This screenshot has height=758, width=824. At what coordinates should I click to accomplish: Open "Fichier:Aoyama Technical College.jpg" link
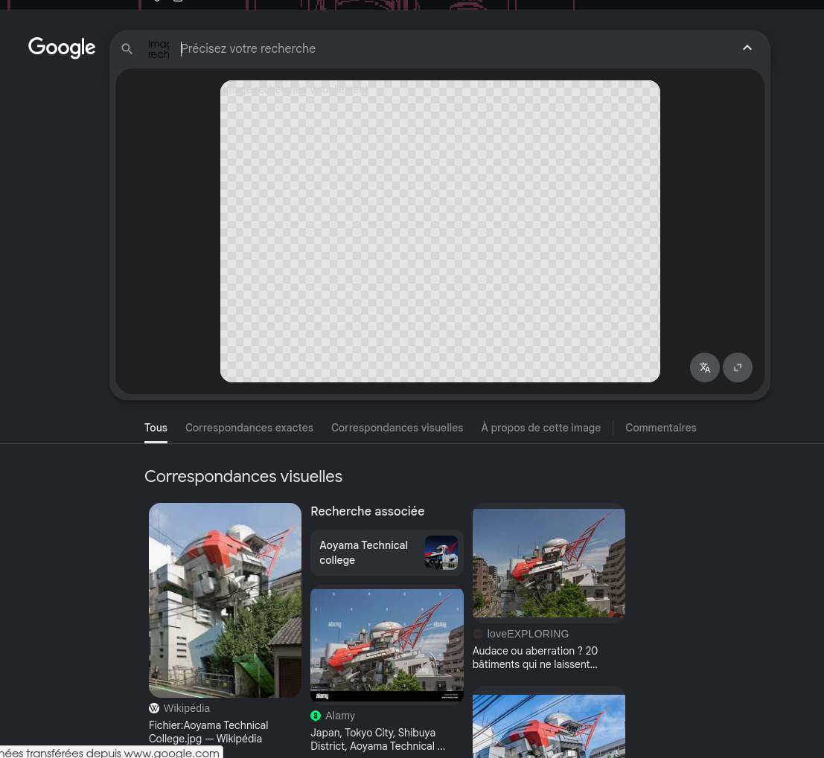(x=208, y=732)
